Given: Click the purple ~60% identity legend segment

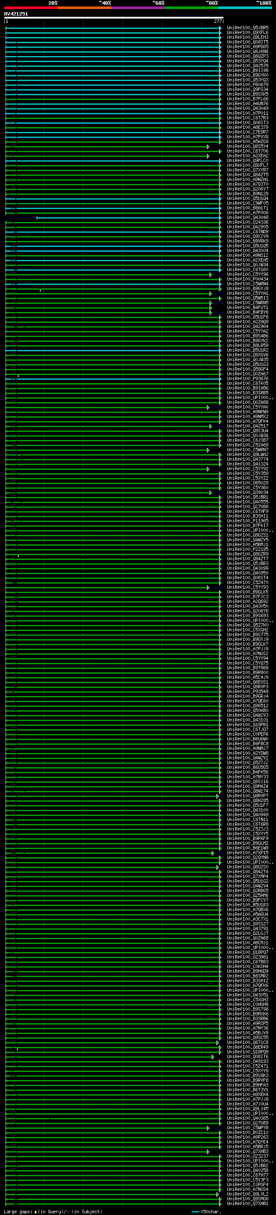Looking at the screenshot, I should [x=138, y=8].
